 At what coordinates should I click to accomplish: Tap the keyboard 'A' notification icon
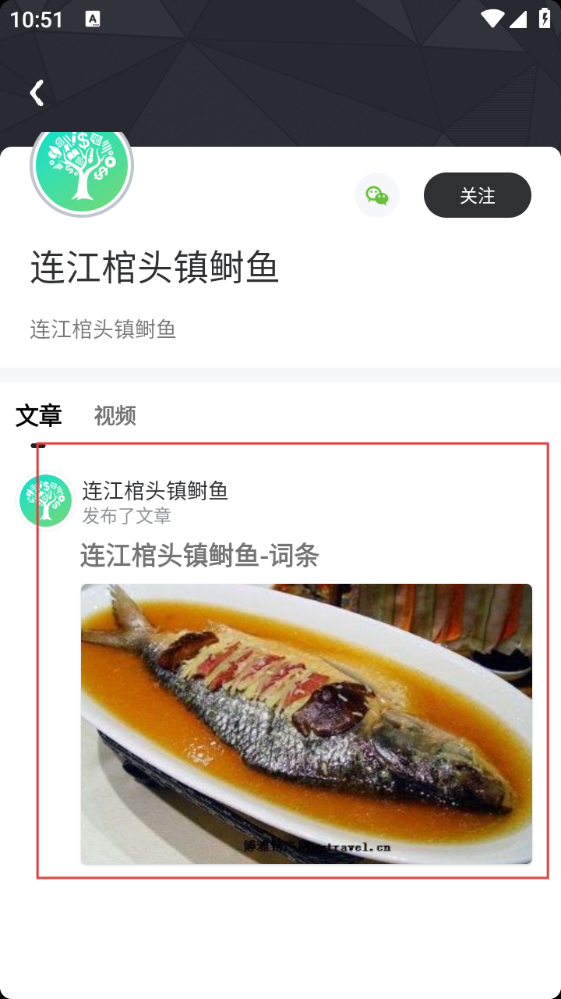coord(93,19)
